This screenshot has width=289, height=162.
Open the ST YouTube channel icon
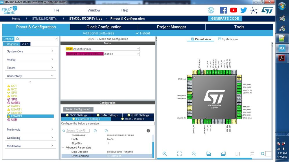coord(233,10)
